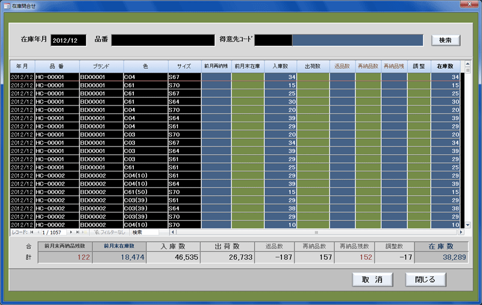Screen dimensions: 482x305
Task: Click horizontal scrollbar left arrow
Action: coord(173,233)
